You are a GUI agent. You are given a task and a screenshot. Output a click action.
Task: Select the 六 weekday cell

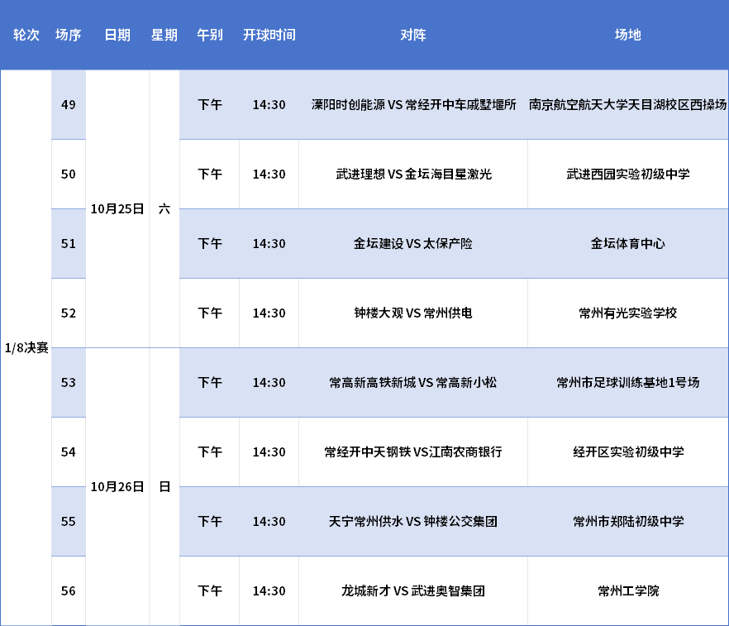163,209
